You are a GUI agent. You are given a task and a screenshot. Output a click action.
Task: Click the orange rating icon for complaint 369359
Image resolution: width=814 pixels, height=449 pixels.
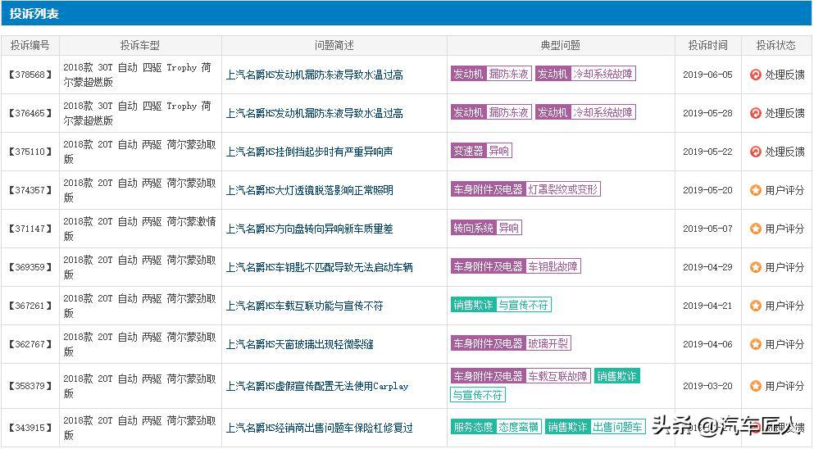755,267
